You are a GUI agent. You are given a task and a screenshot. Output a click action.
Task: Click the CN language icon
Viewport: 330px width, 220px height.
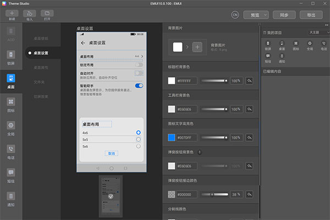pyautogui.click(x=235, y=15)
